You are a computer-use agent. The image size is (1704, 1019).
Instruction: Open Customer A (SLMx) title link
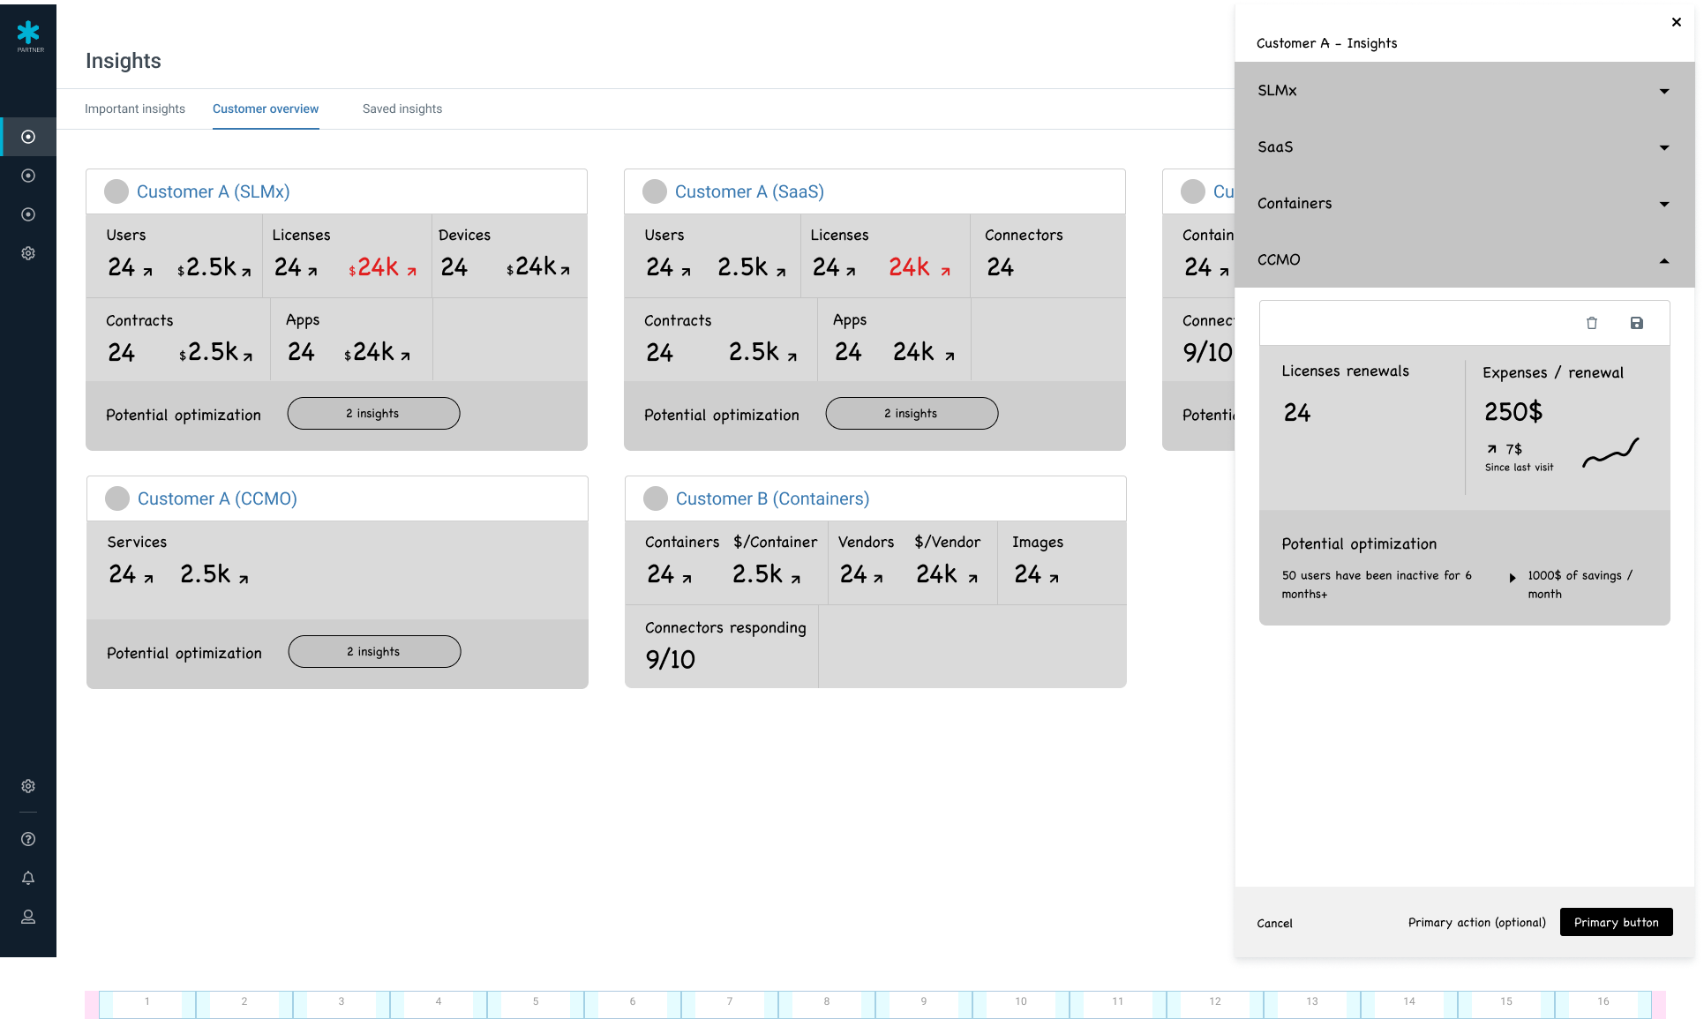tap(214, 191)
